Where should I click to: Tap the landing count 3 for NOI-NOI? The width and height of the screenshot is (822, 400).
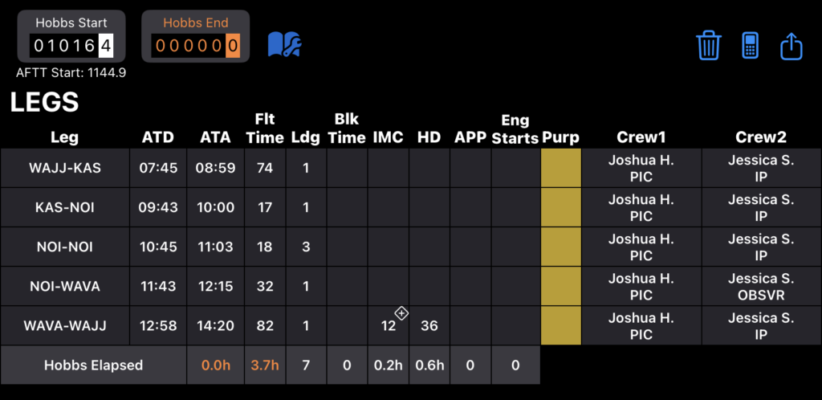tap(306, 247)
